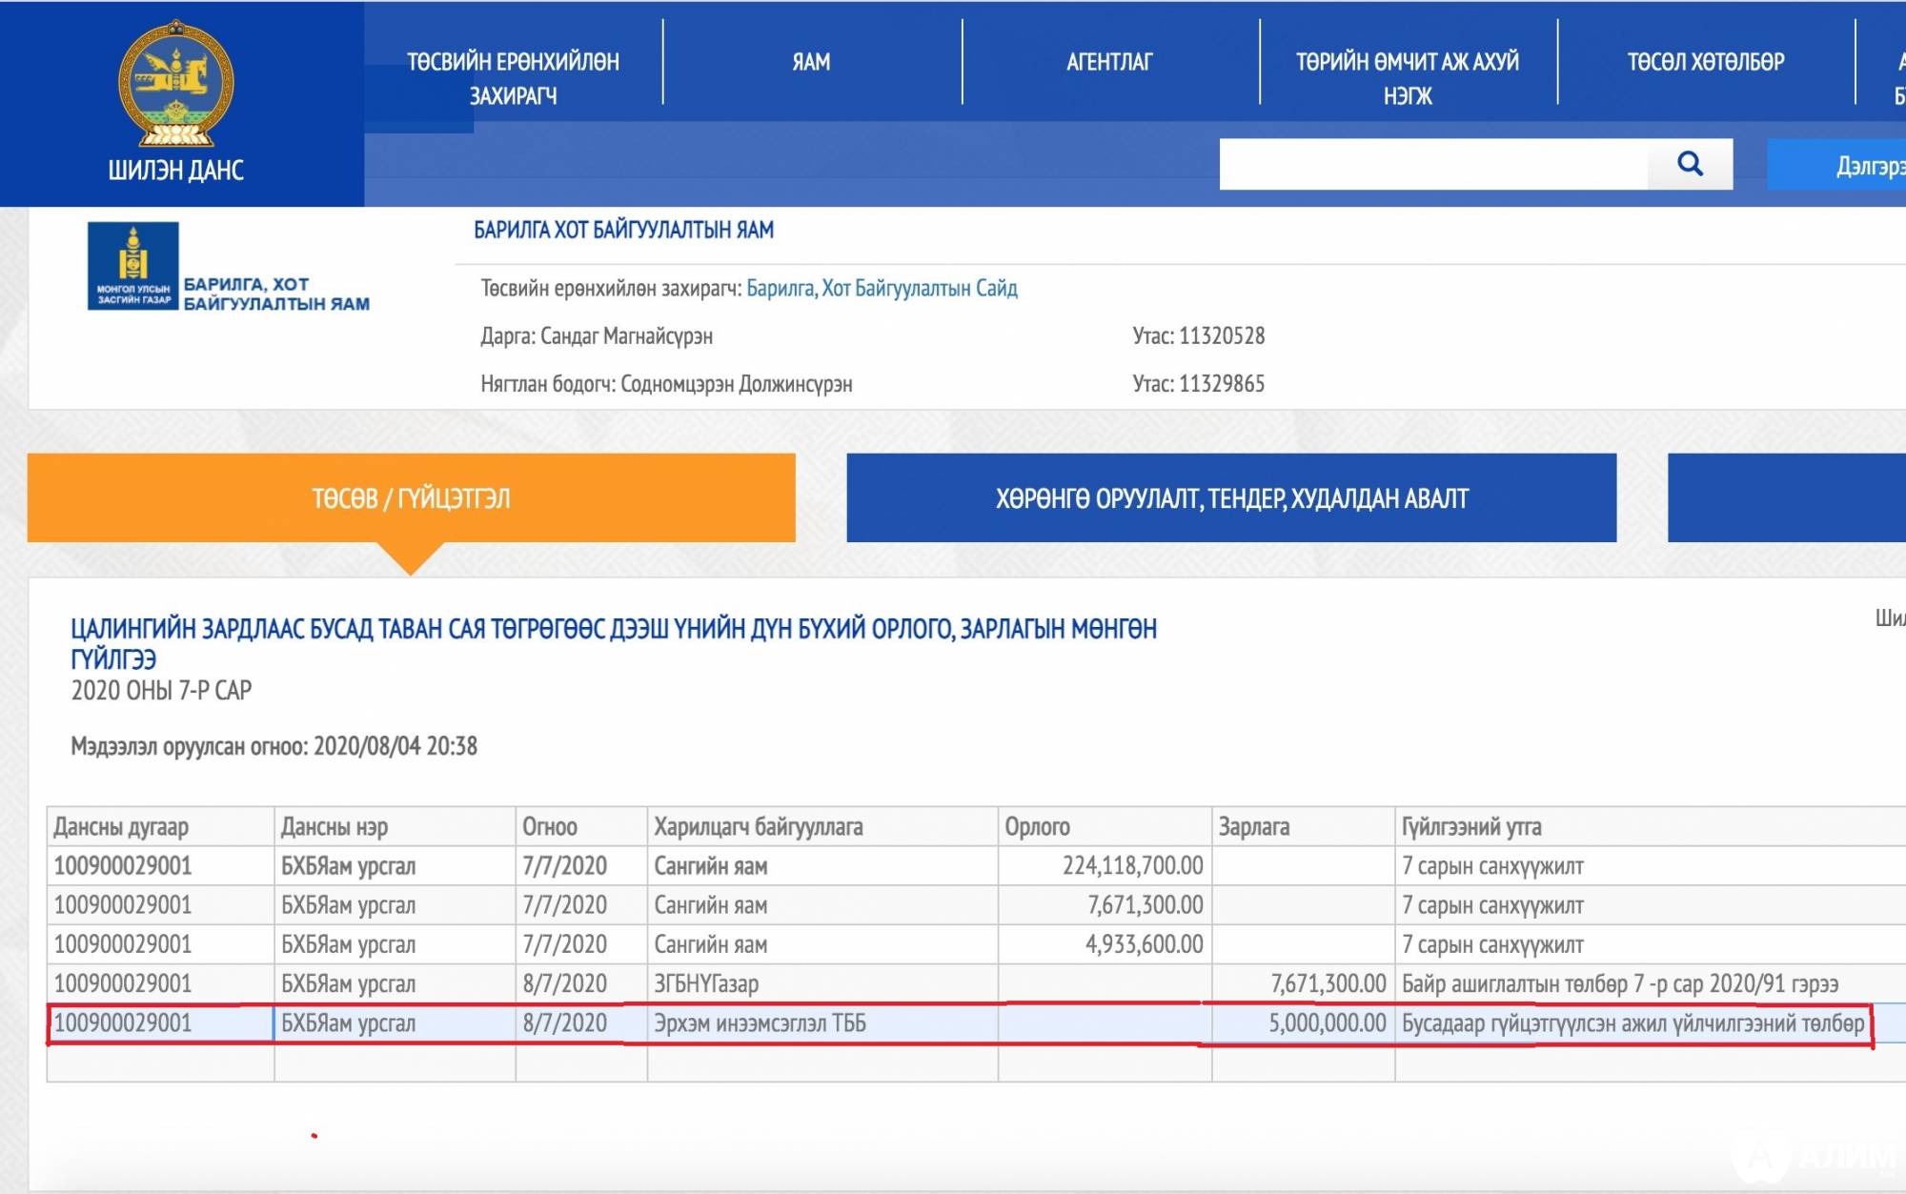This screenshot has height=1194, width=1906.
Task: Click the Дэлгэрэнгүй advanced search button
Action: (1836, 164)
